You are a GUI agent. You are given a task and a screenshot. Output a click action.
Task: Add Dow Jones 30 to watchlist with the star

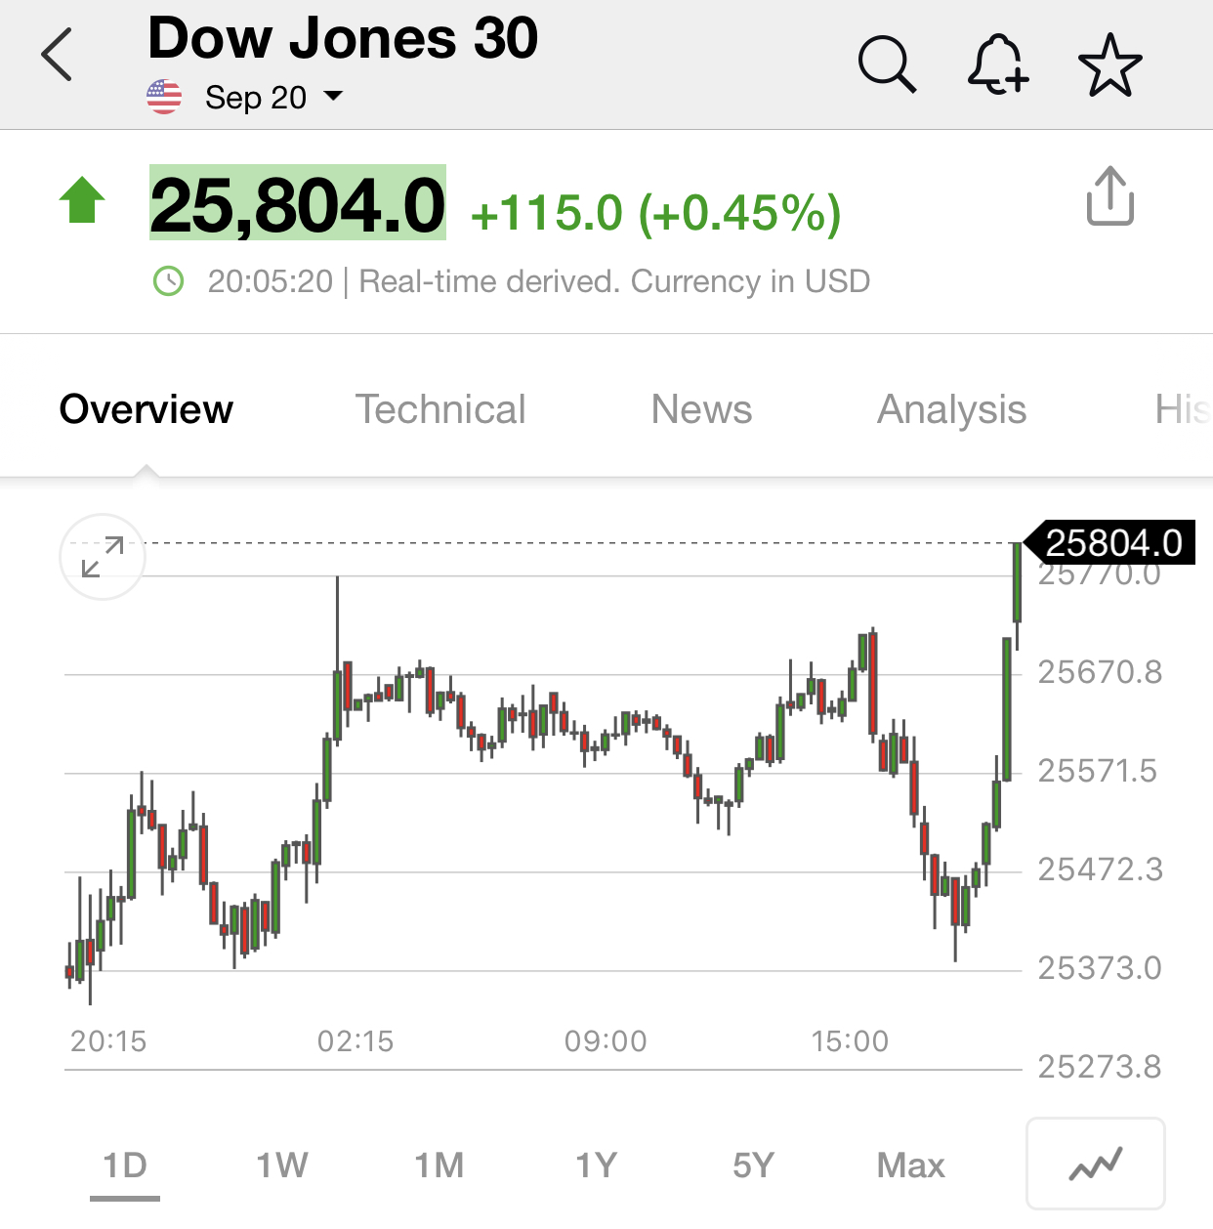[1110, 64]
